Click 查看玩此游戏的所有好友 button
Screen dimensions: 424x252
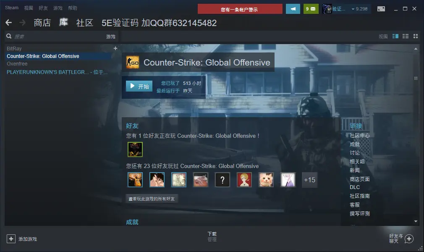coord(152,199)
